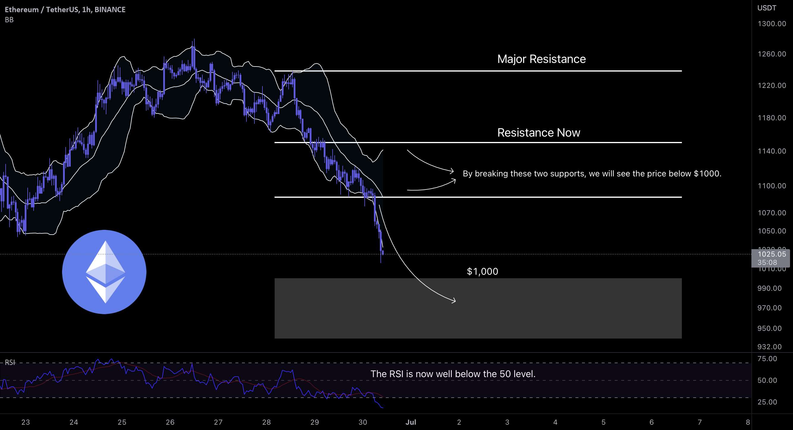The image size is (793, 430).
Task: Select the lowest white support line near 1090
Action: (478, 197)
